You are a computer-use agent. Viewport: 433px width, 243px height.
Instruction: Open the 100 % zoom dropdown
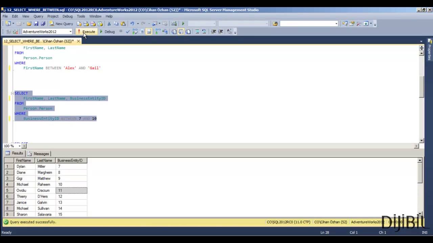20,146
